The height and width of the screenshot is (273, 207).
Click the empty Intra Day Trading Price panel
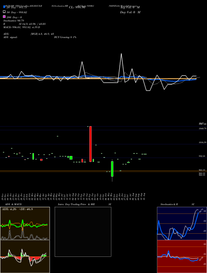pos(83,232)
